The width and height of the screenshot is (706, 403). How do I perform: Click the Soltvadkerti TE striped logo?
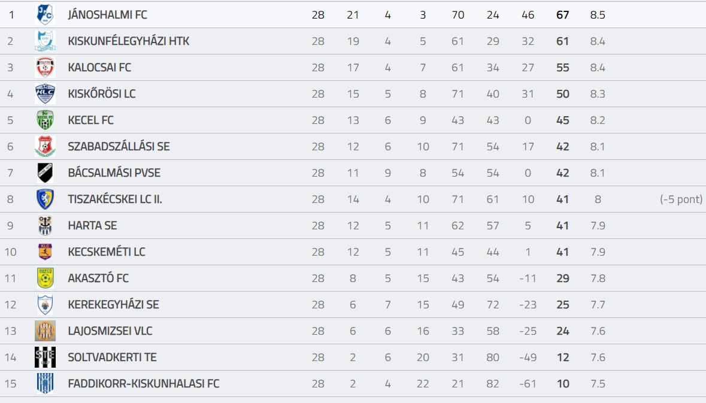pyautogui.click(x=45, y=357)
